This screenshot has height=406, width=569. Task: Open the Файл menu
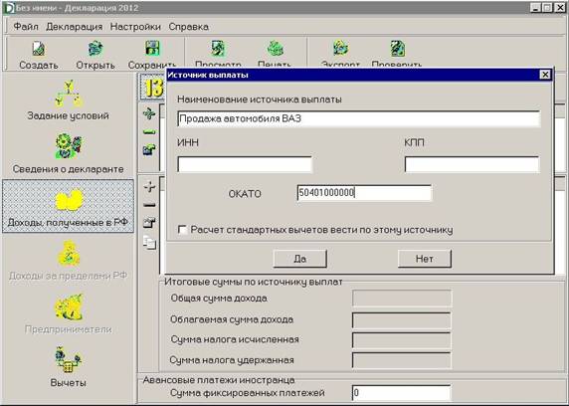coord(26,27)
